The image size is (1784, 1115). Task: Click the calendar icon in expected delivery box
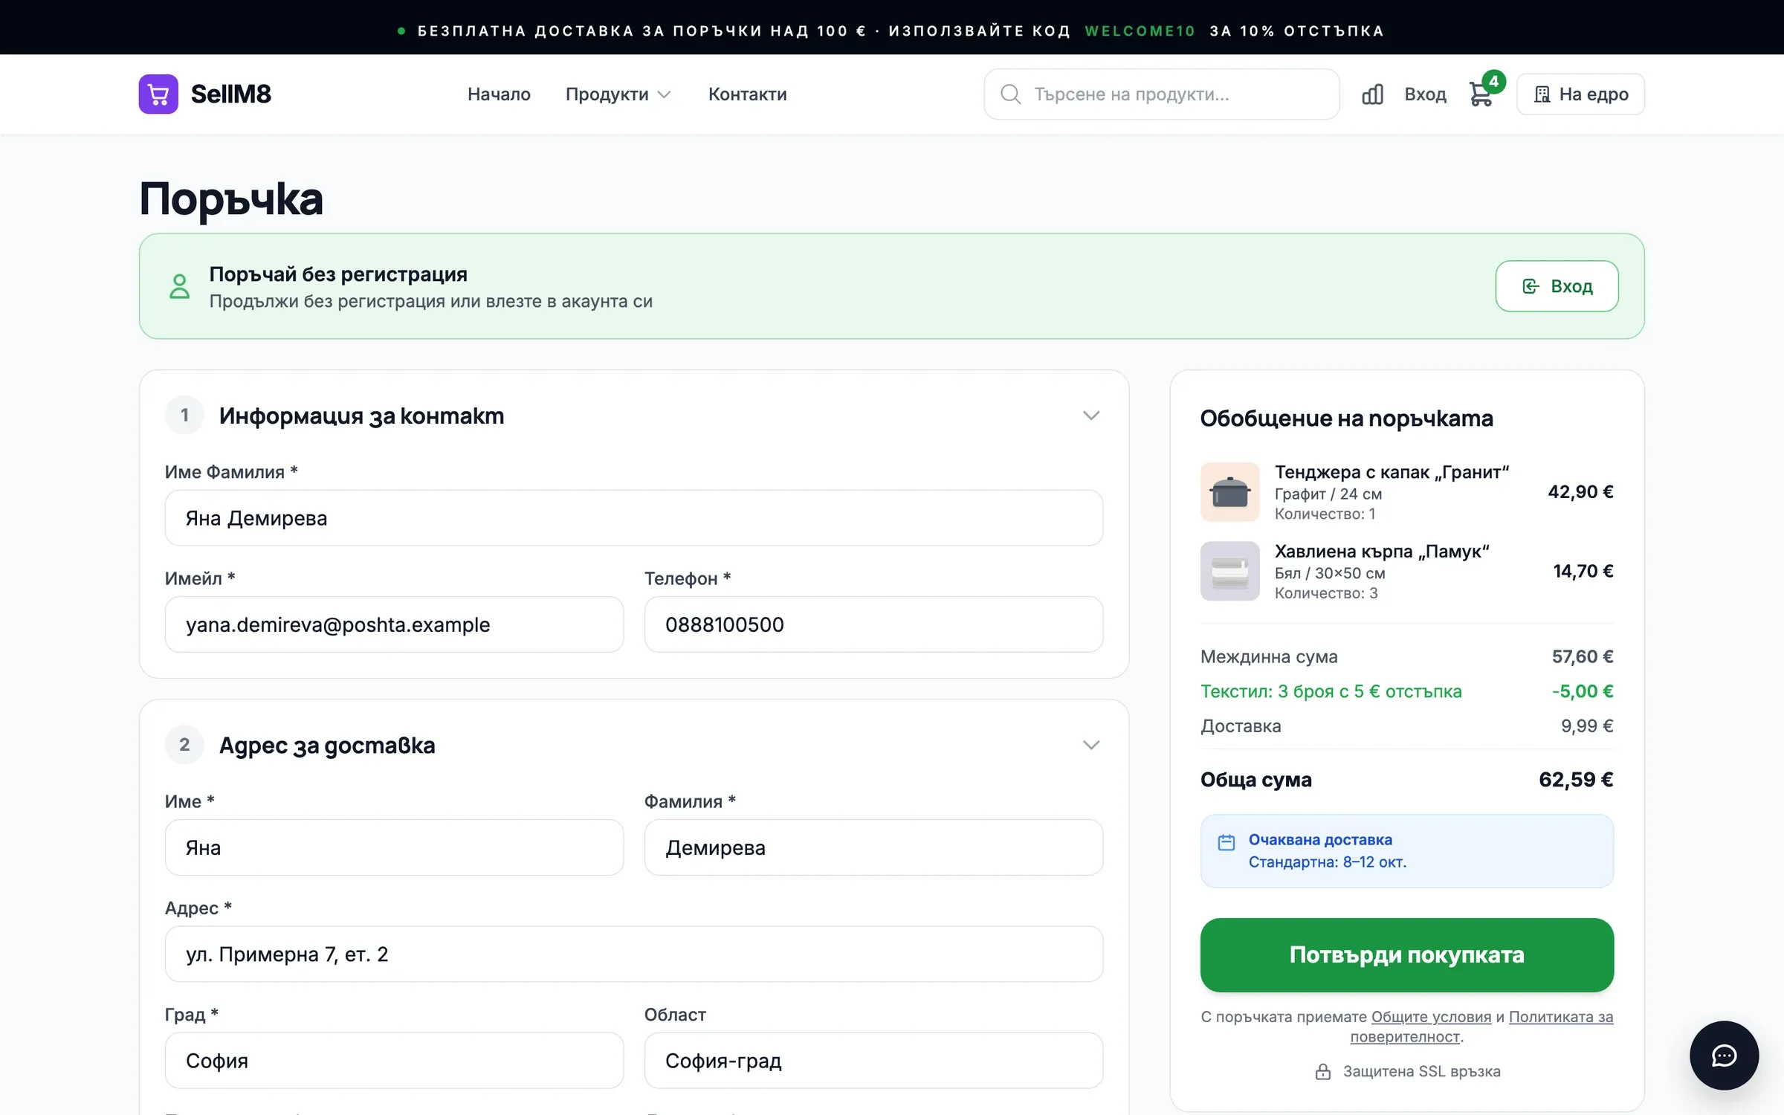1226,842
